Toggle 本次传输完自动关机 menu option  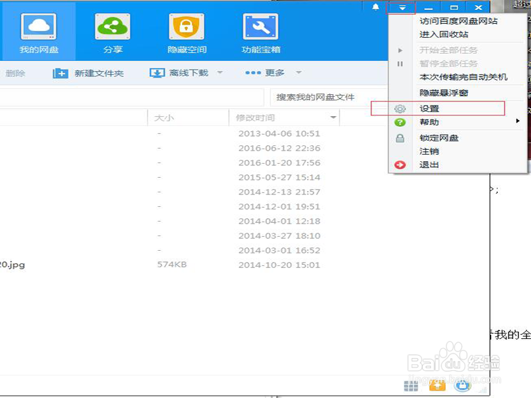click(463, 77)
